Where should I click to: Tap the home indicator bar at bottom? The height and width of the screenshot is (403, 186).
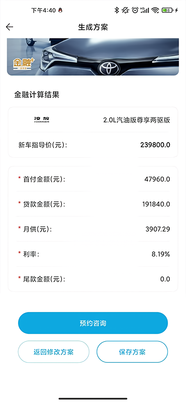click(x=93, y=399)
